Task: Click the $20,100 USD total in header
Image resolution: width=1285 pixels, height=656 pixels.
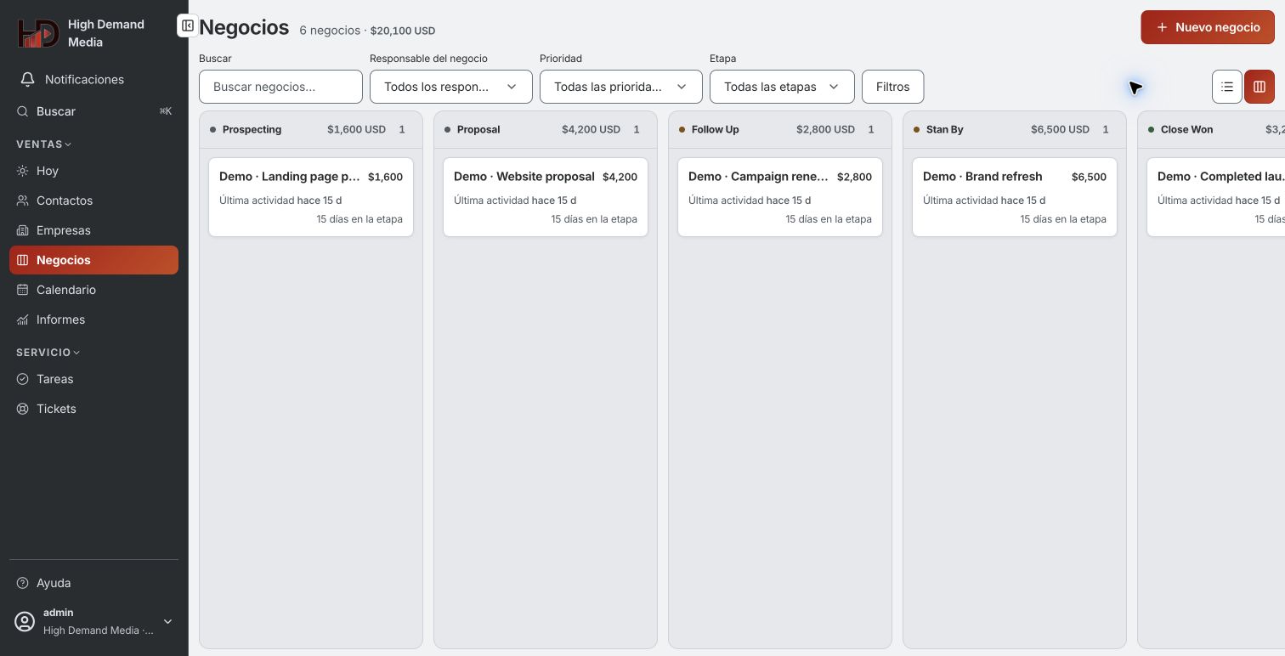Action: [x=403, y=31]
